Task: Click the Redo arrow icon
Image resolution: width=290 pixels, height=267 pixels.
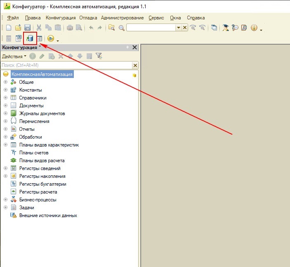Action: pos(100,28)
